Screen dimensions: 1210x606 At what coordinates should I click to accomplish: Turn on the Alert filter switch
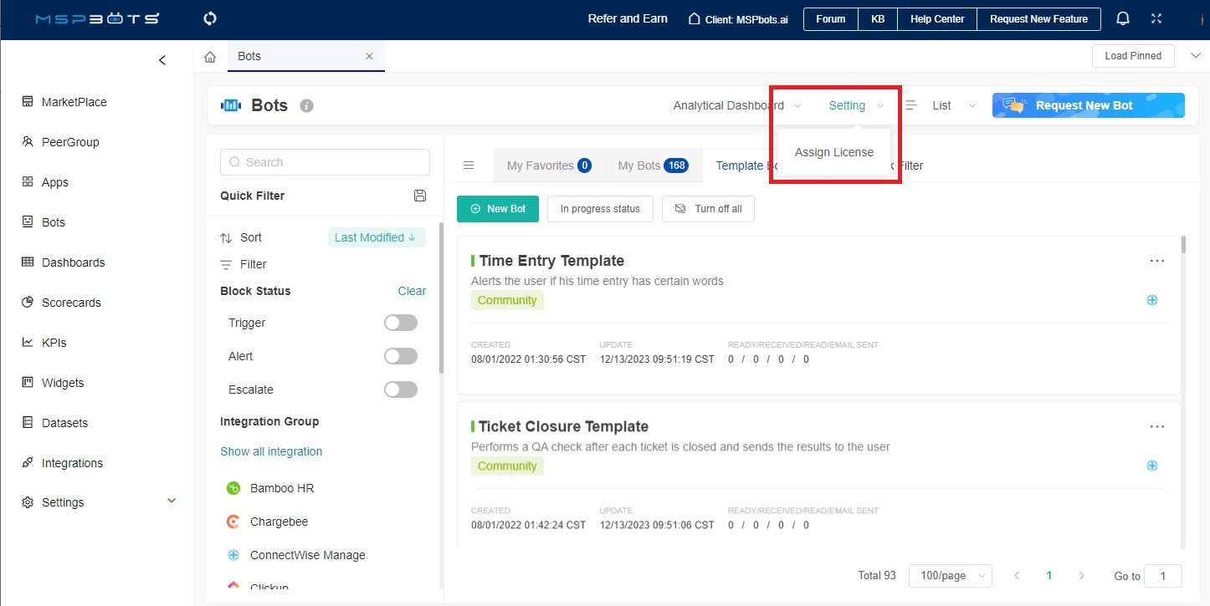(x=400, y=355)
